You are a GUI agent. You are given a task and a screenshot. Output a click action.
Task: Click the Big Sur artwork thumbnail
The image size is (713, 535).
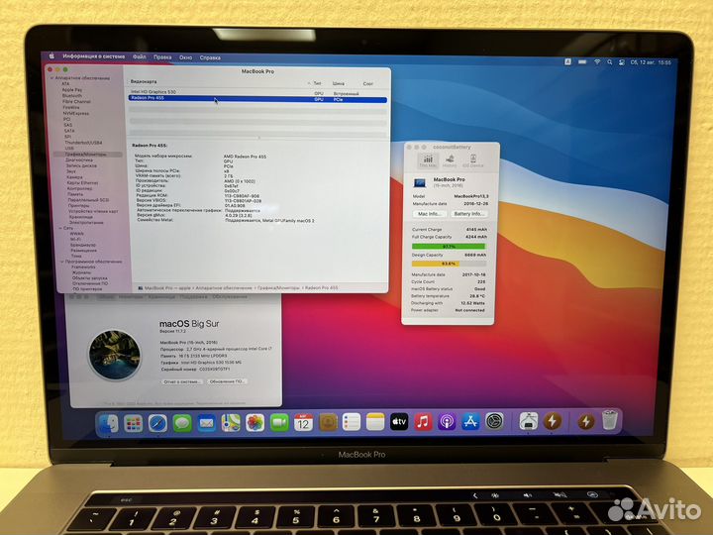(x=115, y=355)
